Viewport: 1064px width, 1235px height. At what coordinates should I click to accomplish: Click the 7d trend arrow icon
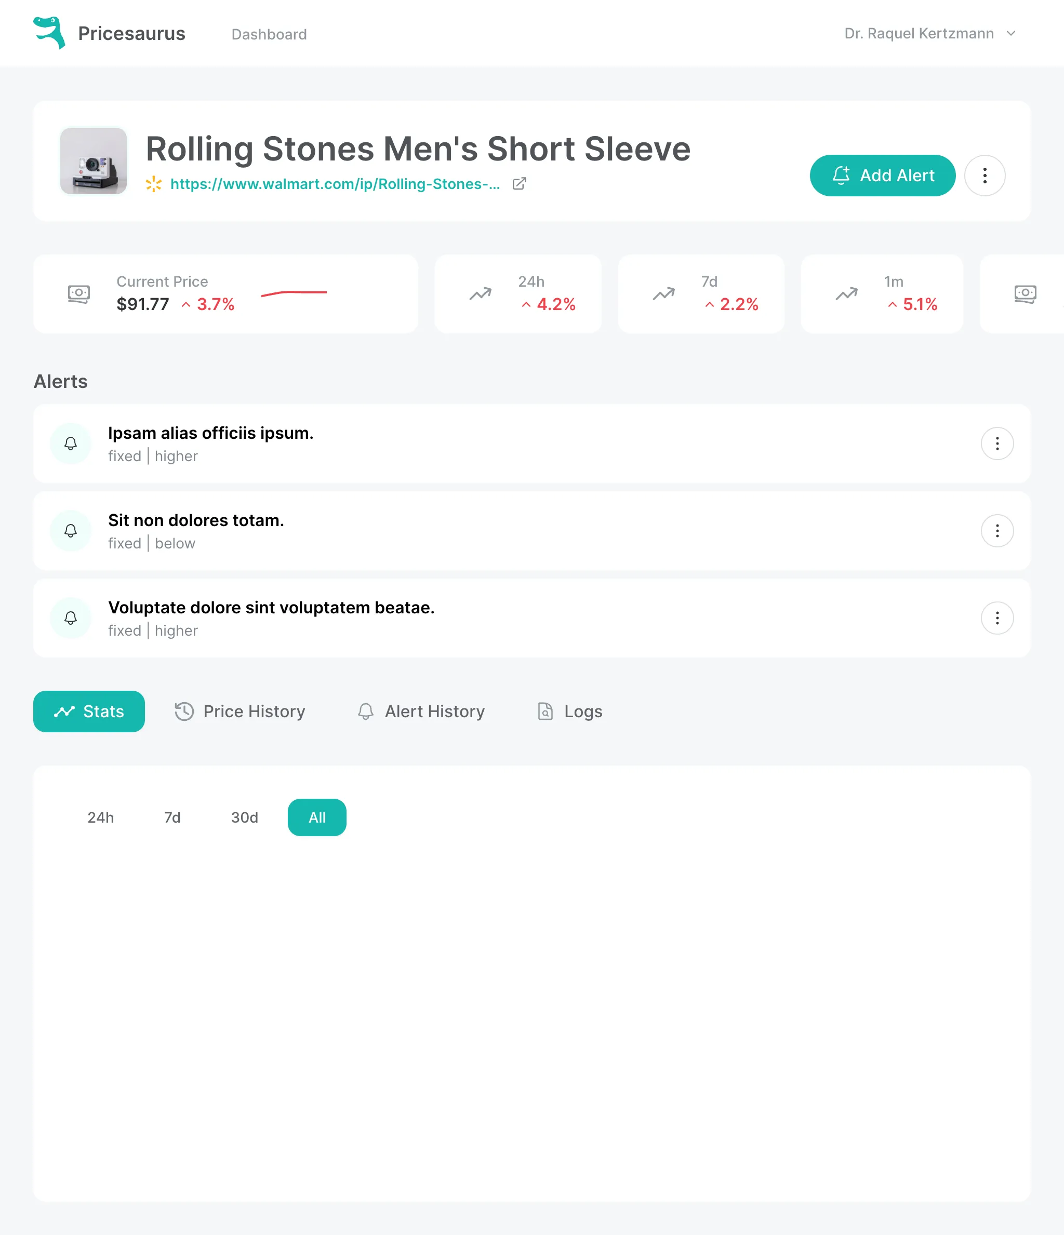tap(663, 294)
